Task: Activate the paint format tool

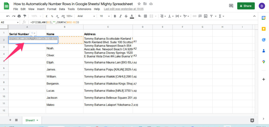Action: (25, 16)
